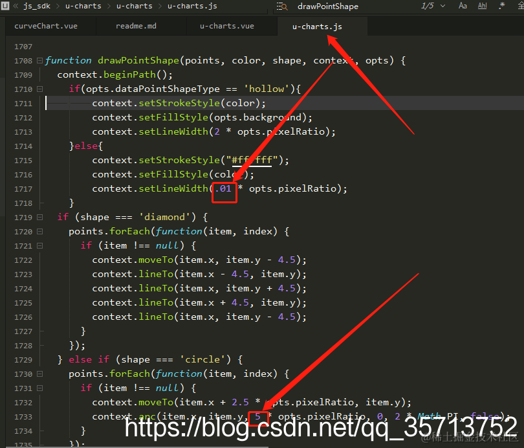Click line number 1729 in the gutter
The width and height of the screenshot is (524, 448).
click(23, 360)
